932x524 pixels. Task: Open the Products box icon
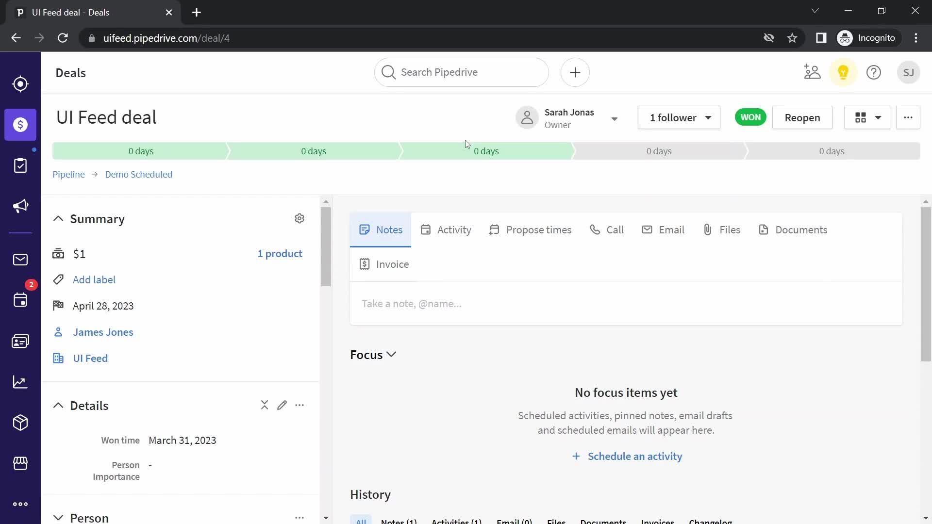(x=20, y=422)
